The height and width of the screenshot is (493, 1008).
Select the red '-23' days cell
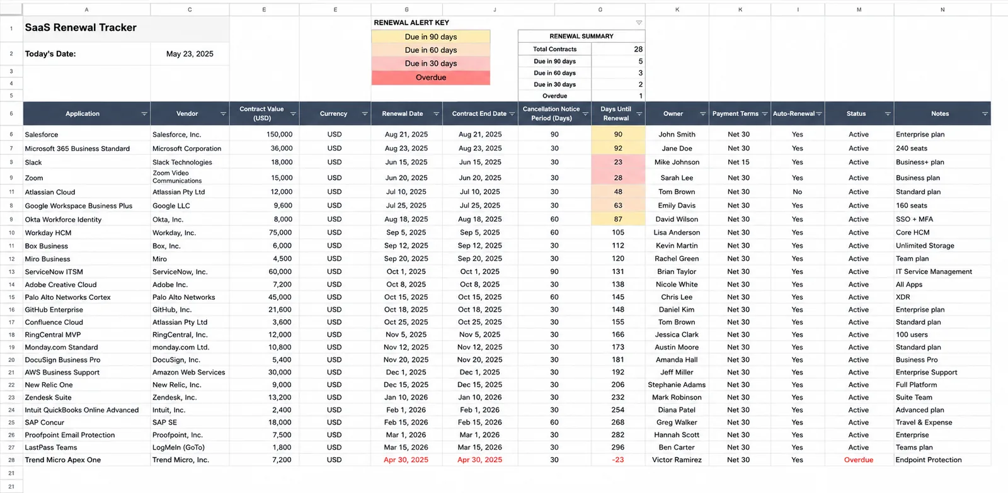point(618,460)
